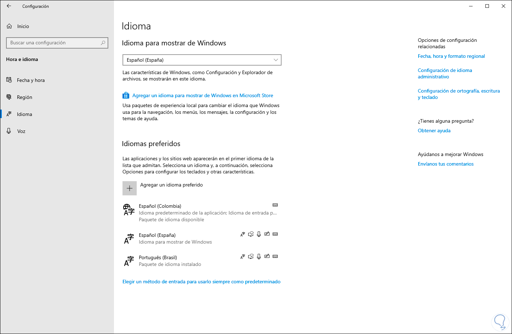512x334 pixels.
Task: Click the plus icon to add language
Action: pos(130,188)
